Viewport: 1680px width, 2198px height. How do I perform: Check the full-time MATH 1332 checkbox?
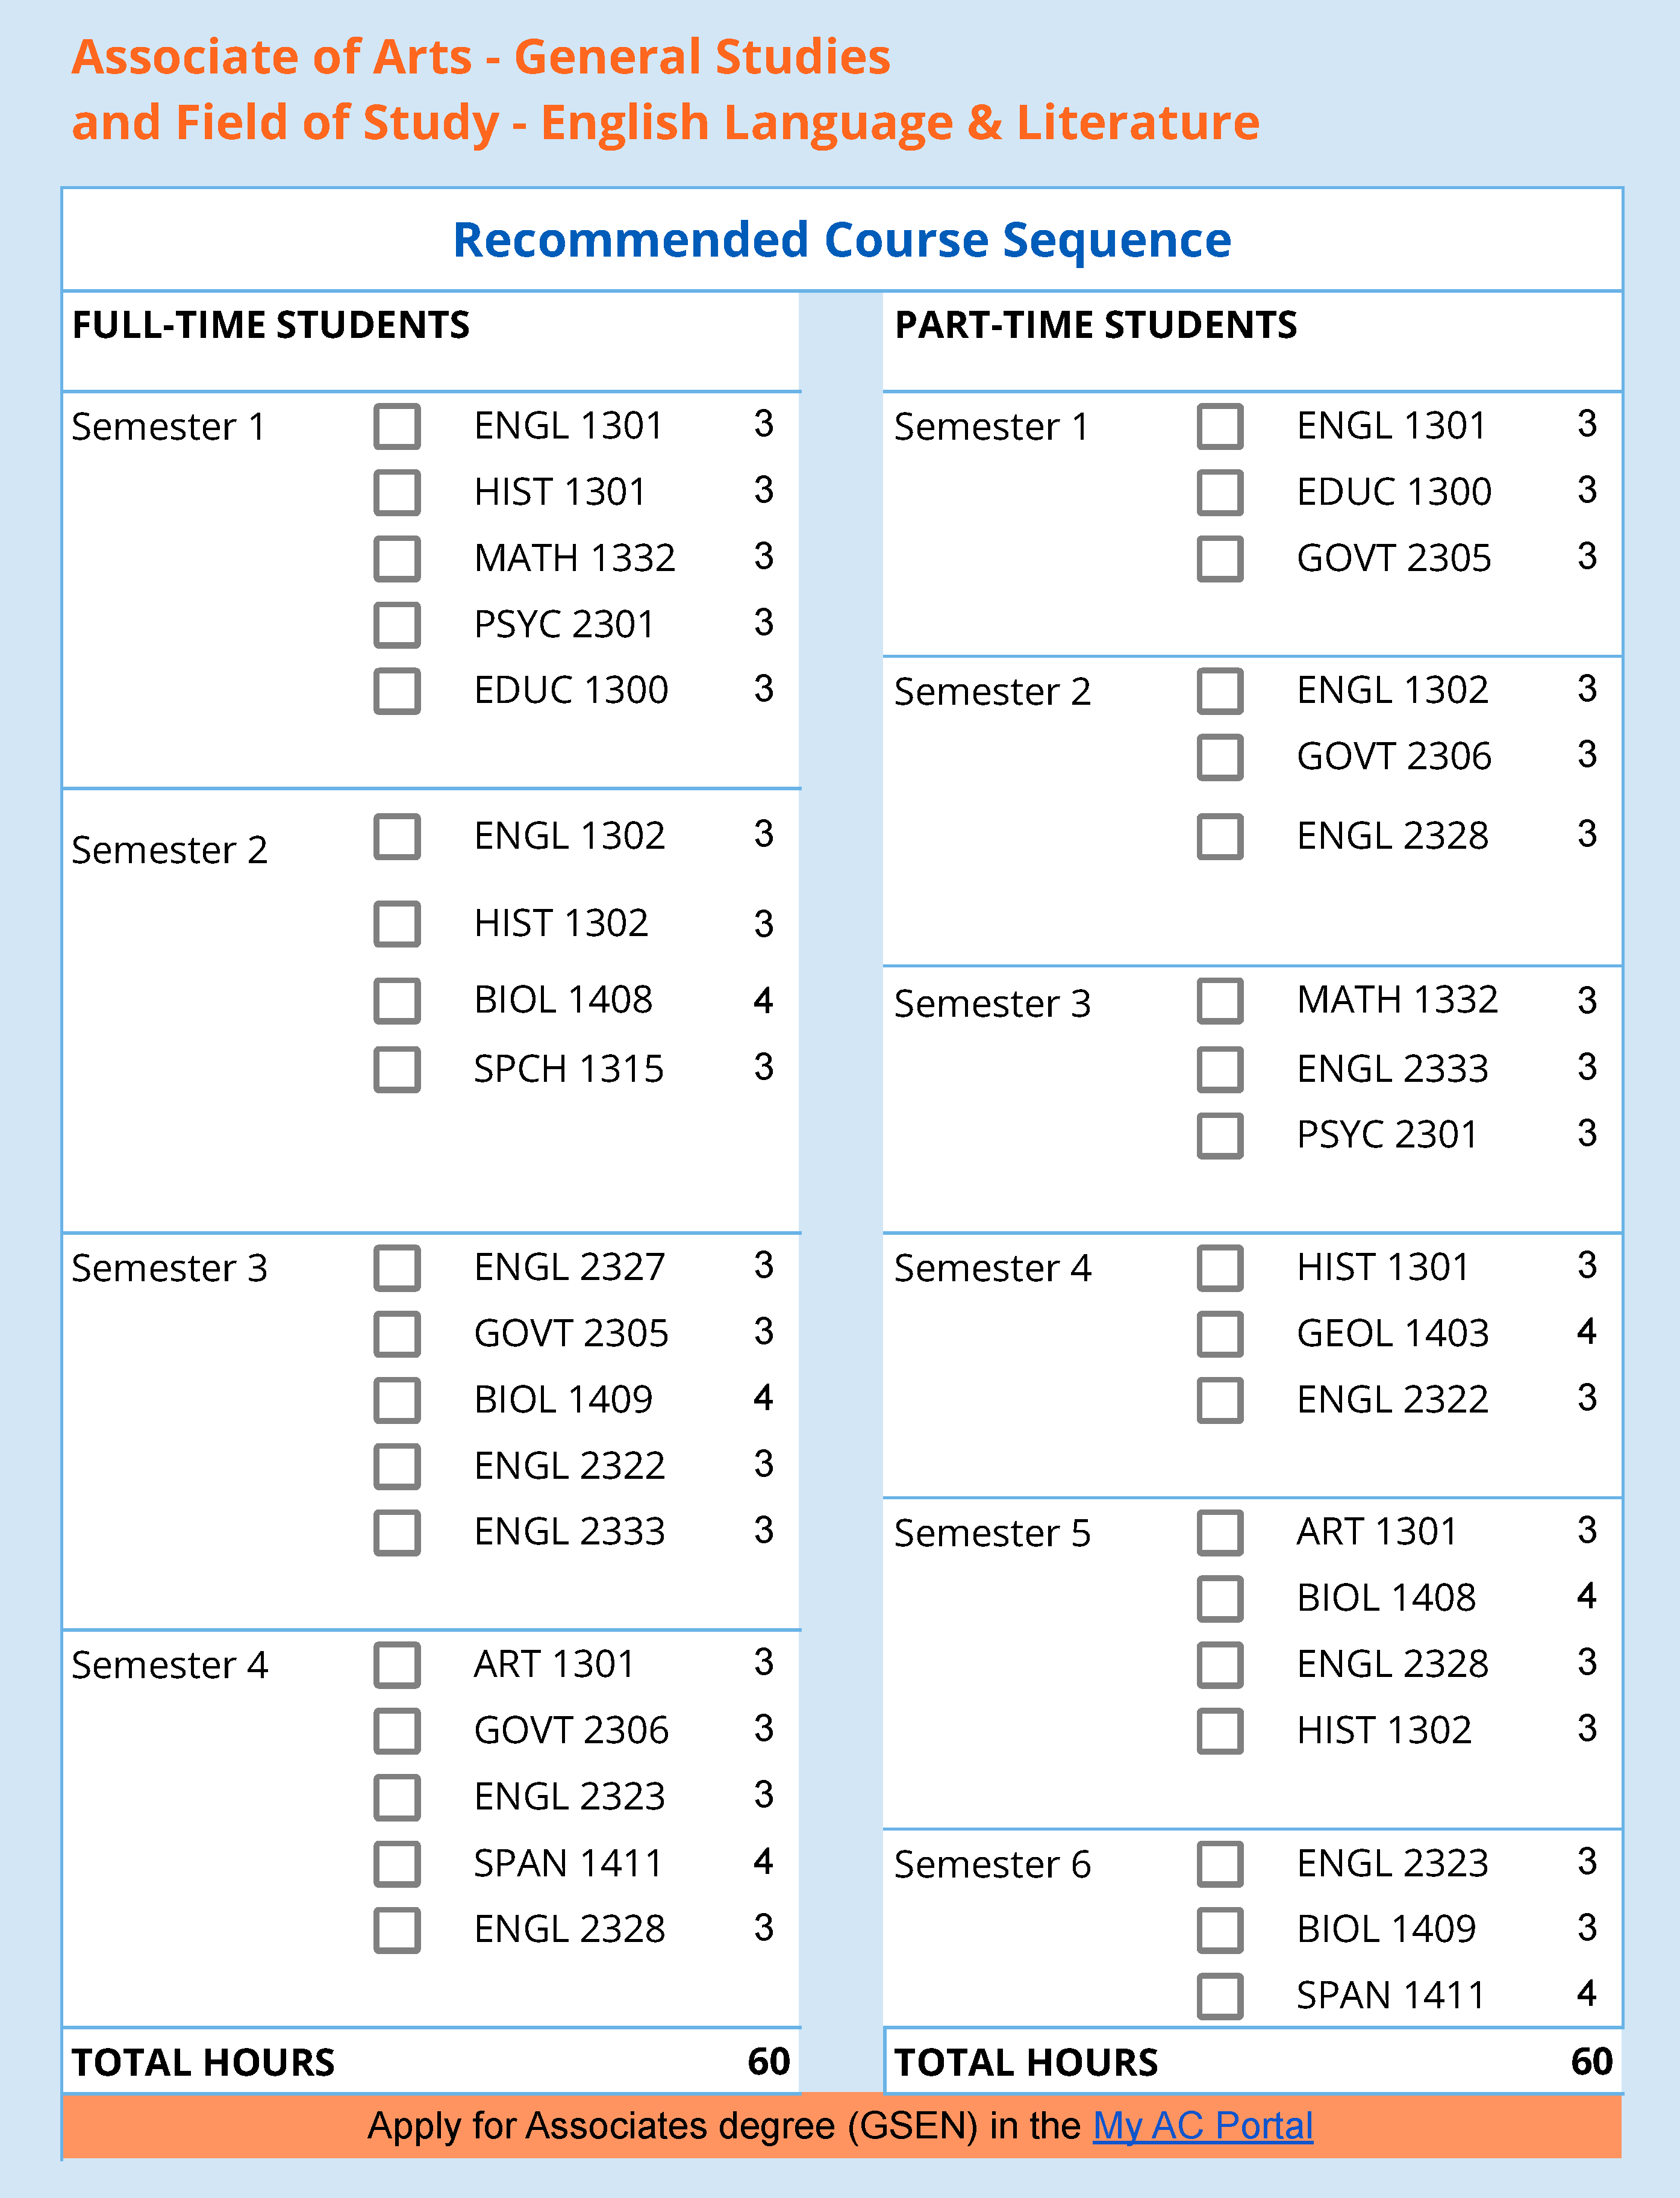click(397, 558)
